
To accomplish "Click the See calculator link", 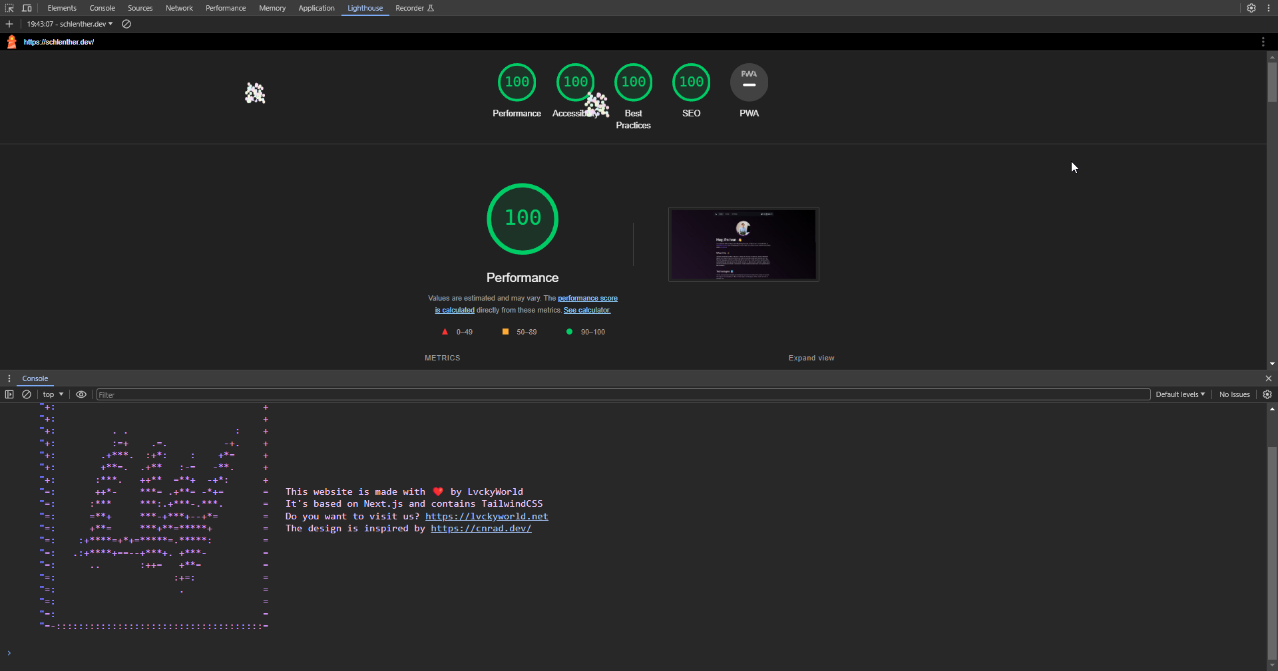I will point(586,310).
